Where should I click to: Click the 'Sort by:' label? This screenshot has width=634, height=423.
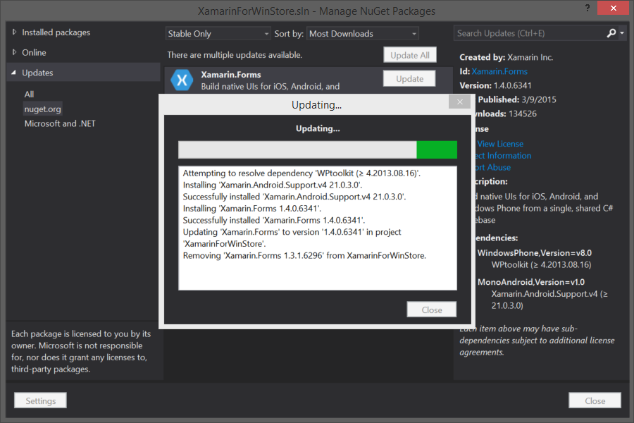coord(289,34)
